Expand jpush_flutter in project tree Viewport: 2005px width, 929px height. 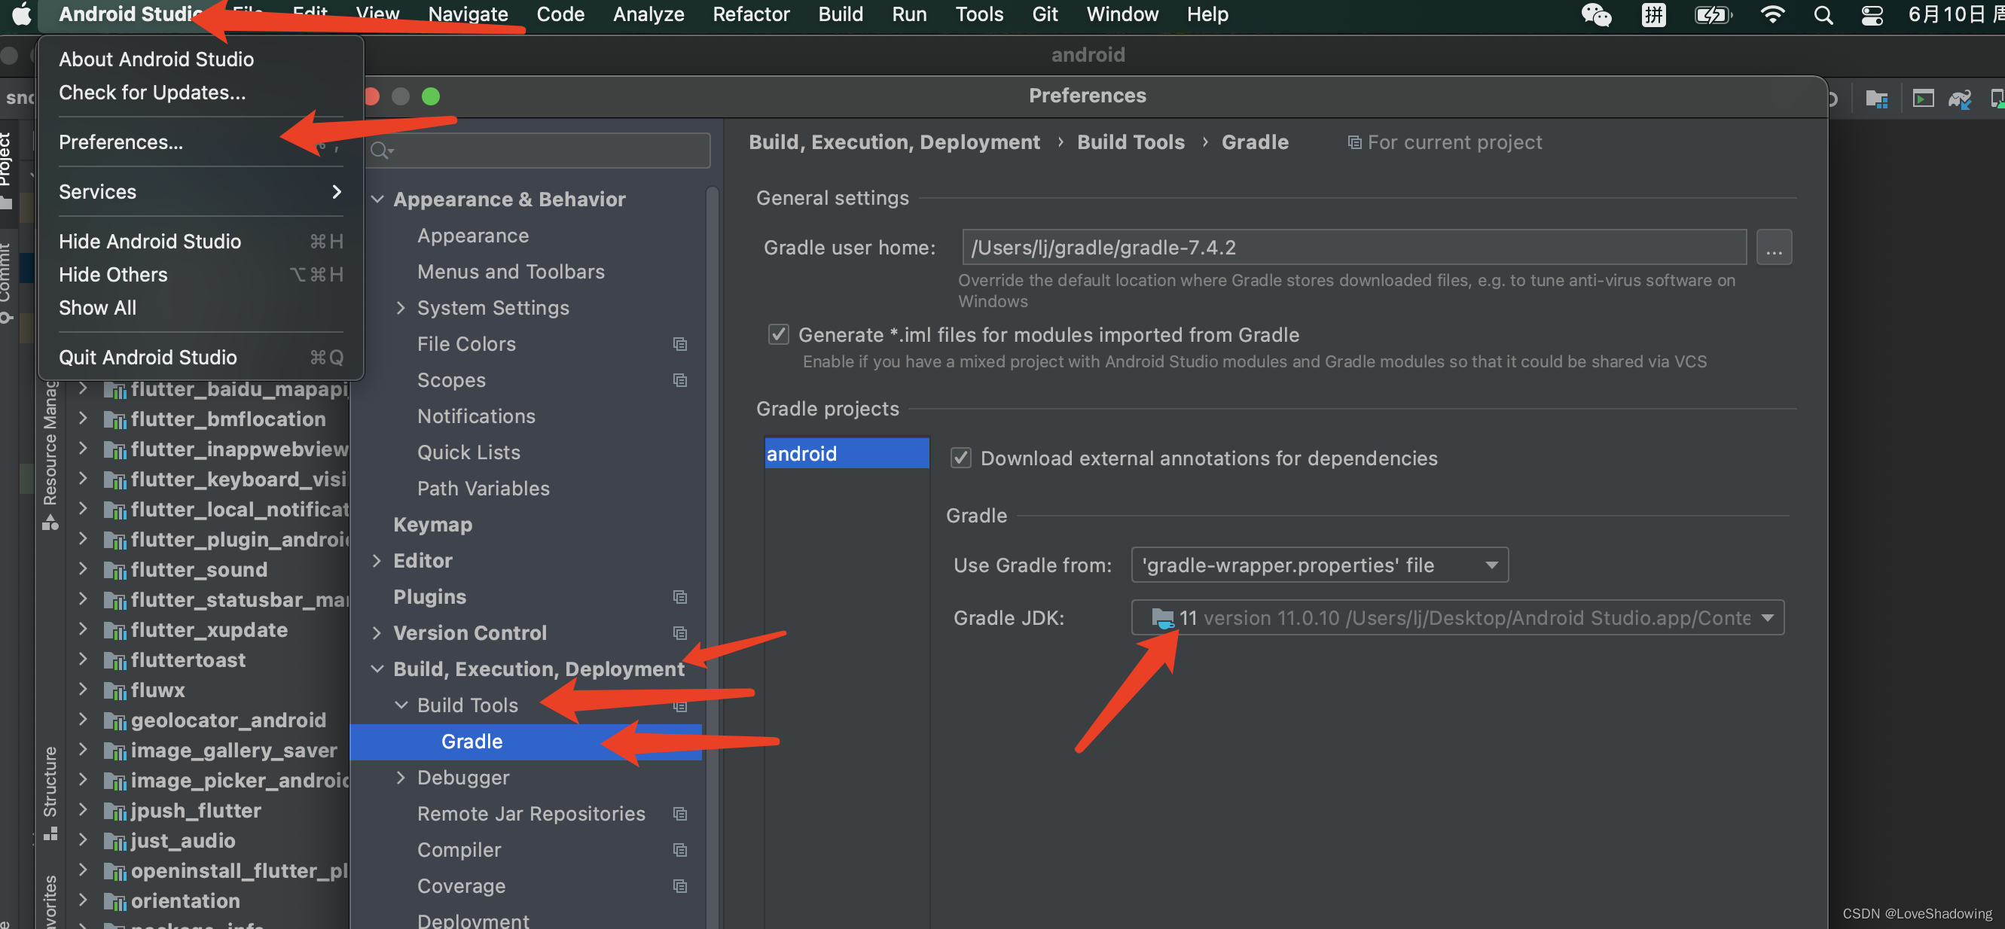coord(83,810)
